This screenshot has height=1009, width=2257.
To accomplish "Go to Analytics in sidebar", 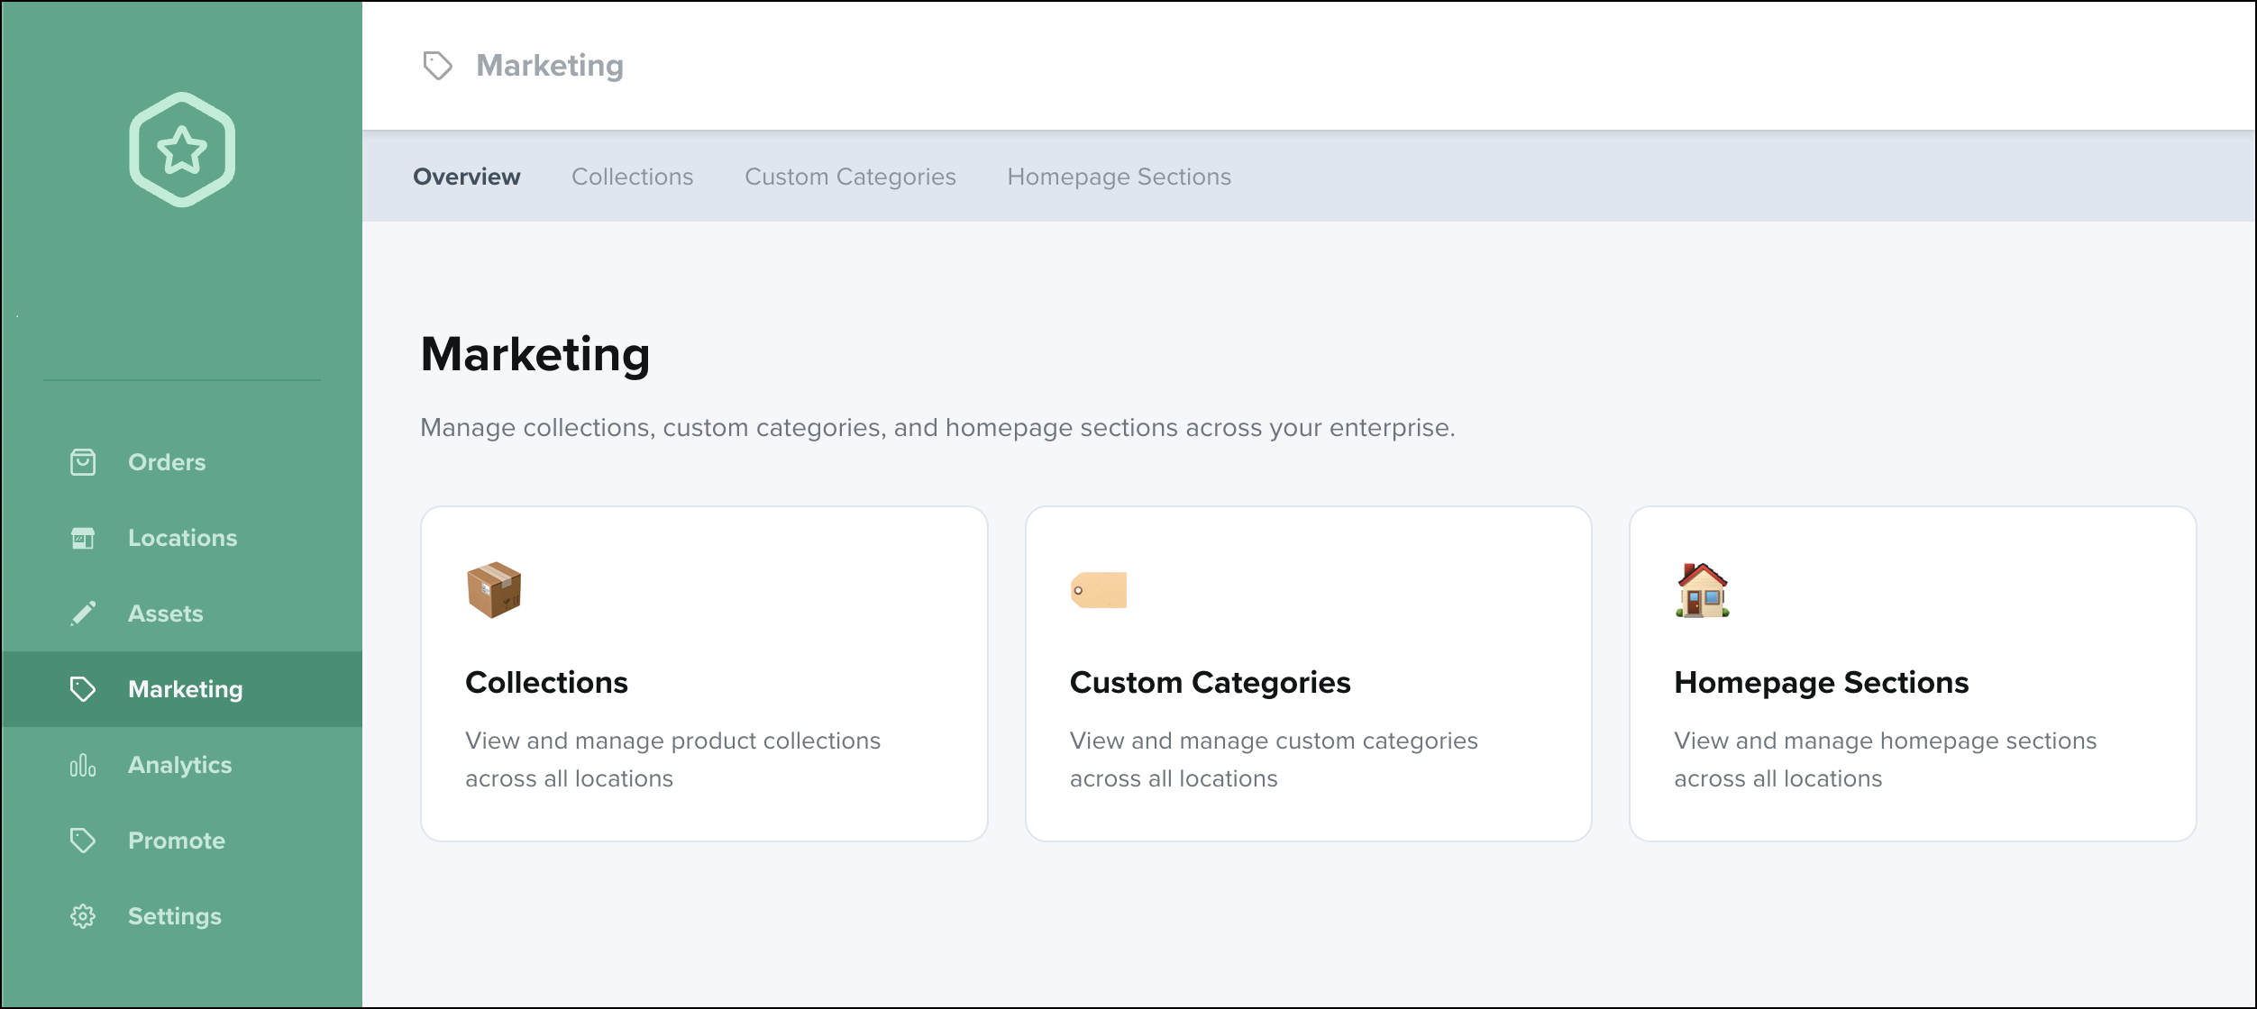I will [179, 765].
